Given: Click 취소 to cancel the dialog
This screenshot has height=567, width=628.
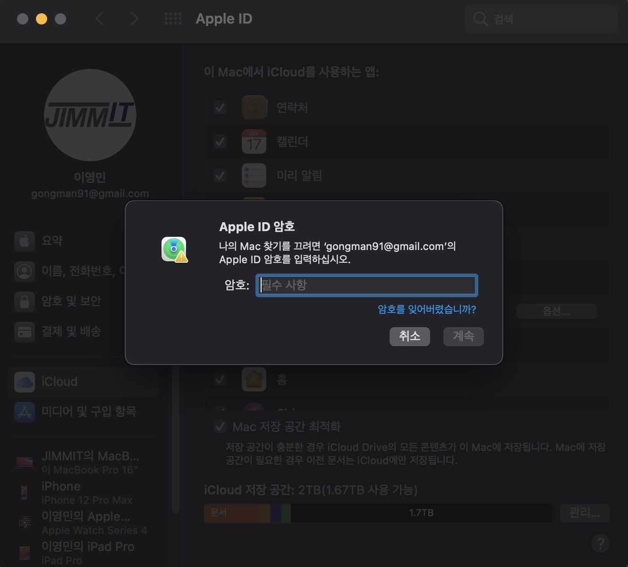Looking at the screenshot, I should [x=410, y=336].
